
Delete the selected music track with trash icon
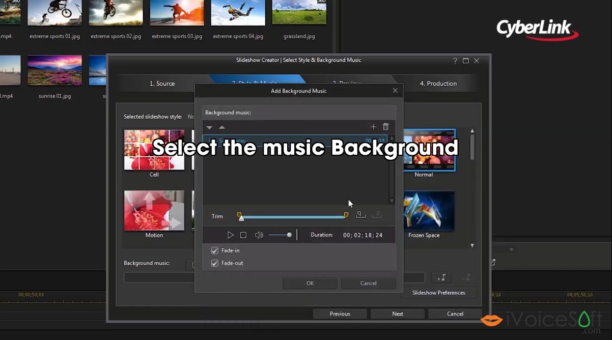(385, 127)
